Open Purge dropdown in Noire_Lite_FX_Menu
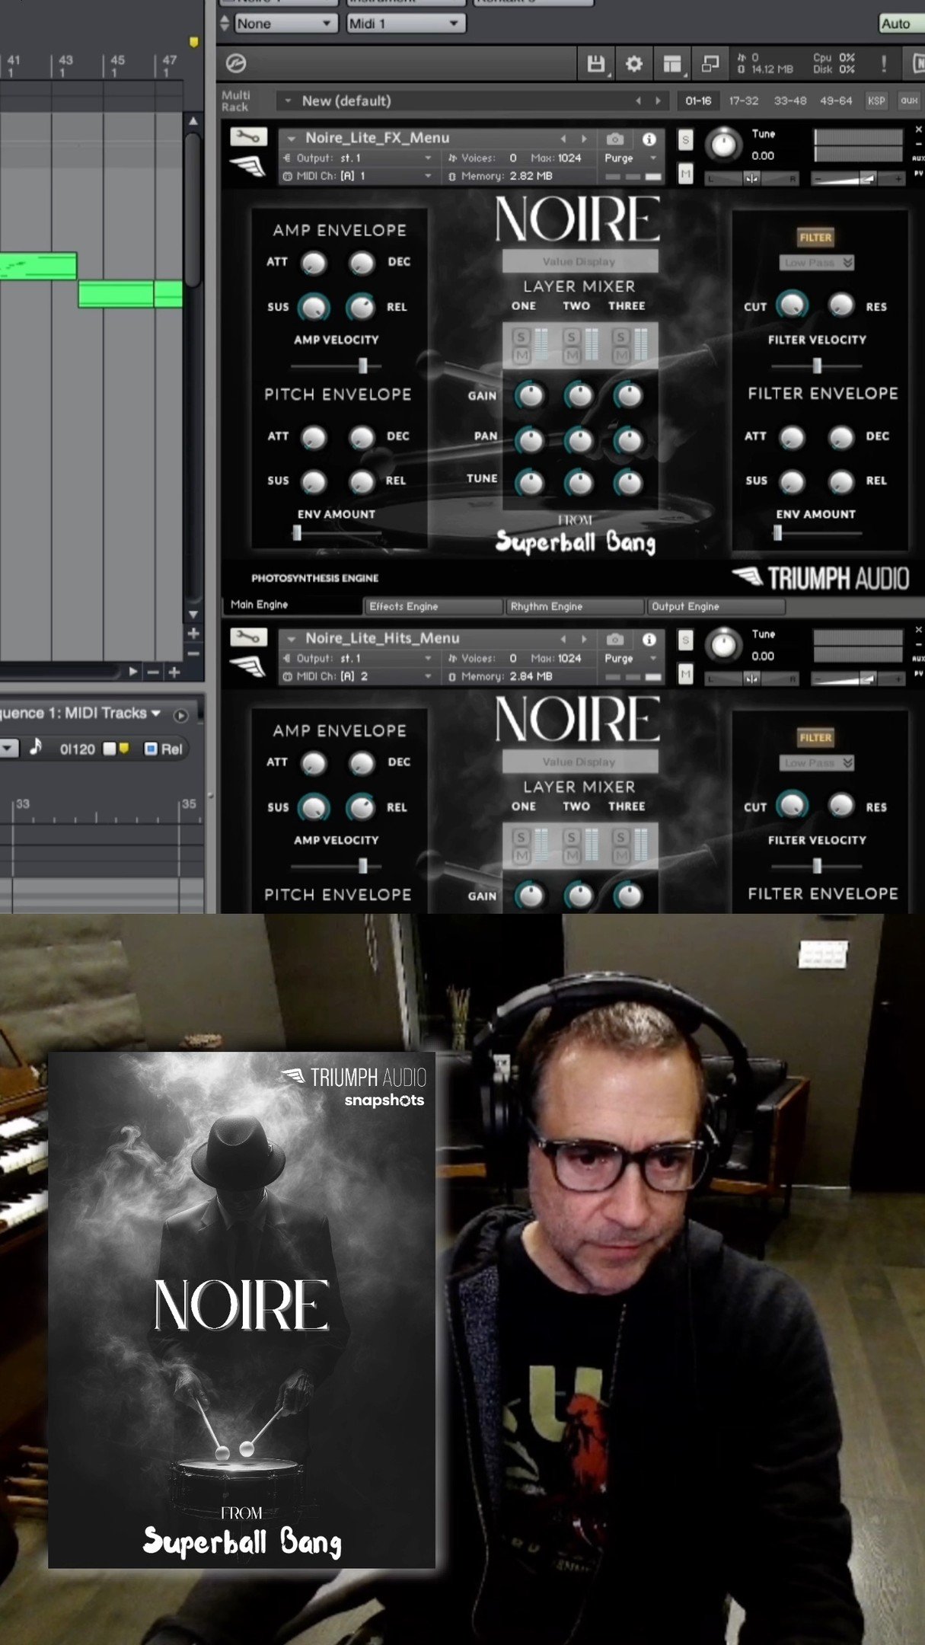The width and height of the screenshot is (925, 1645). tap(630, 158)
